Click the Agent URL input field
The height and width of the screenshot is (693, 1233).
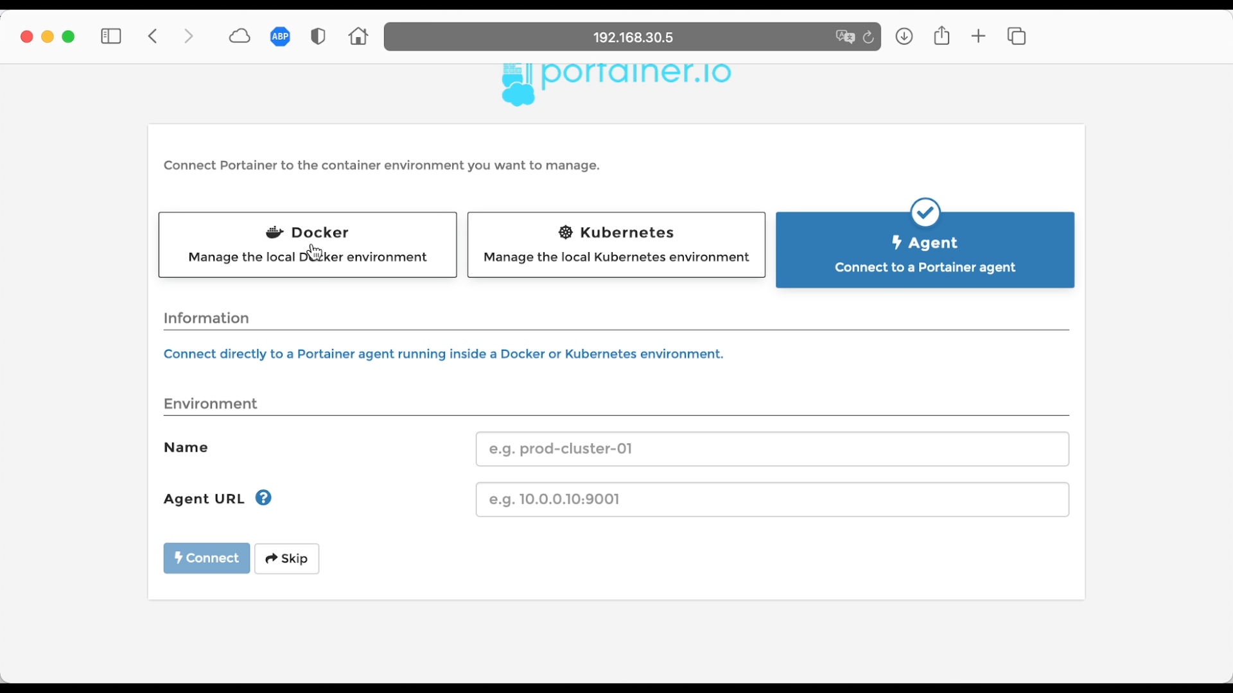(772, 499)
